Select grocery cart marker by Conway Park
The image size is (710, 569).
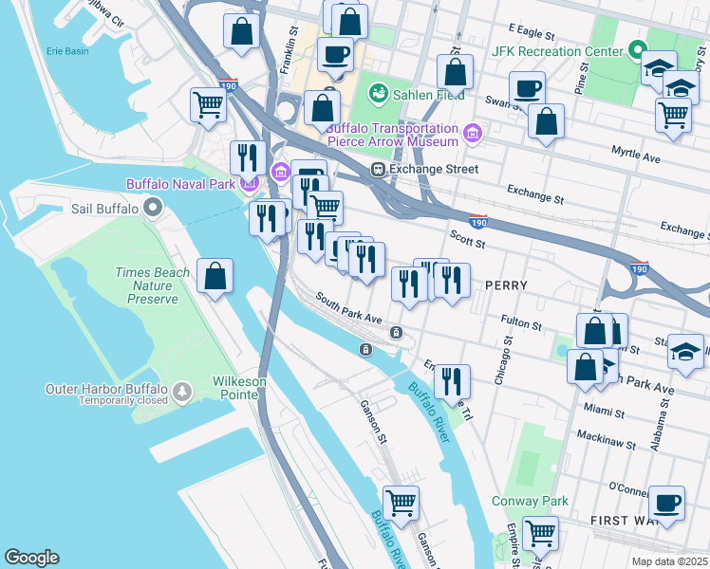point(540,538)
